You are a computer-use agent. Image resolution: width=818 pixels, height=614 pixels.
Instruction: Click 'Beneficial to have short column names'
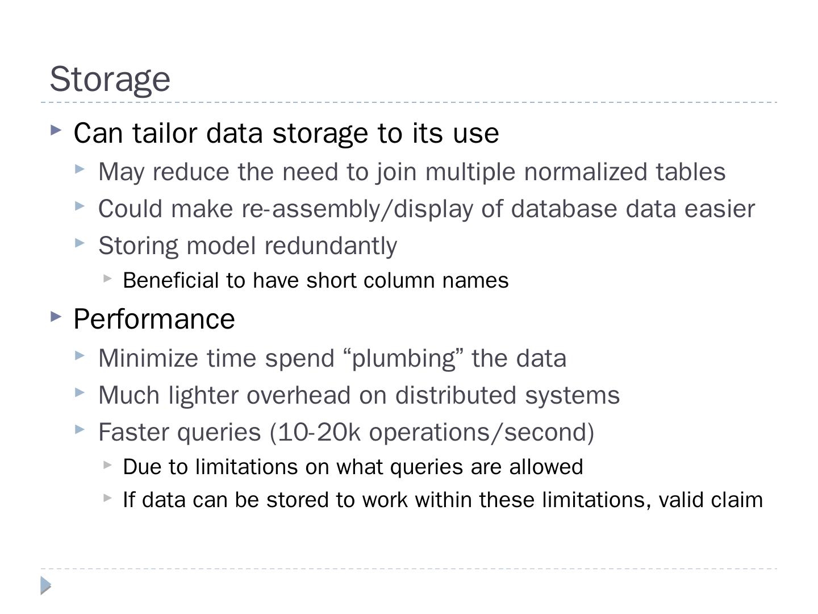click(315, 280)
